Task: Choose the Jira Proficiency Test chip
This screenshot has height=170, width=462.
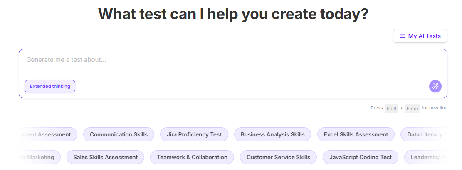Action: (x=194, y=134)
